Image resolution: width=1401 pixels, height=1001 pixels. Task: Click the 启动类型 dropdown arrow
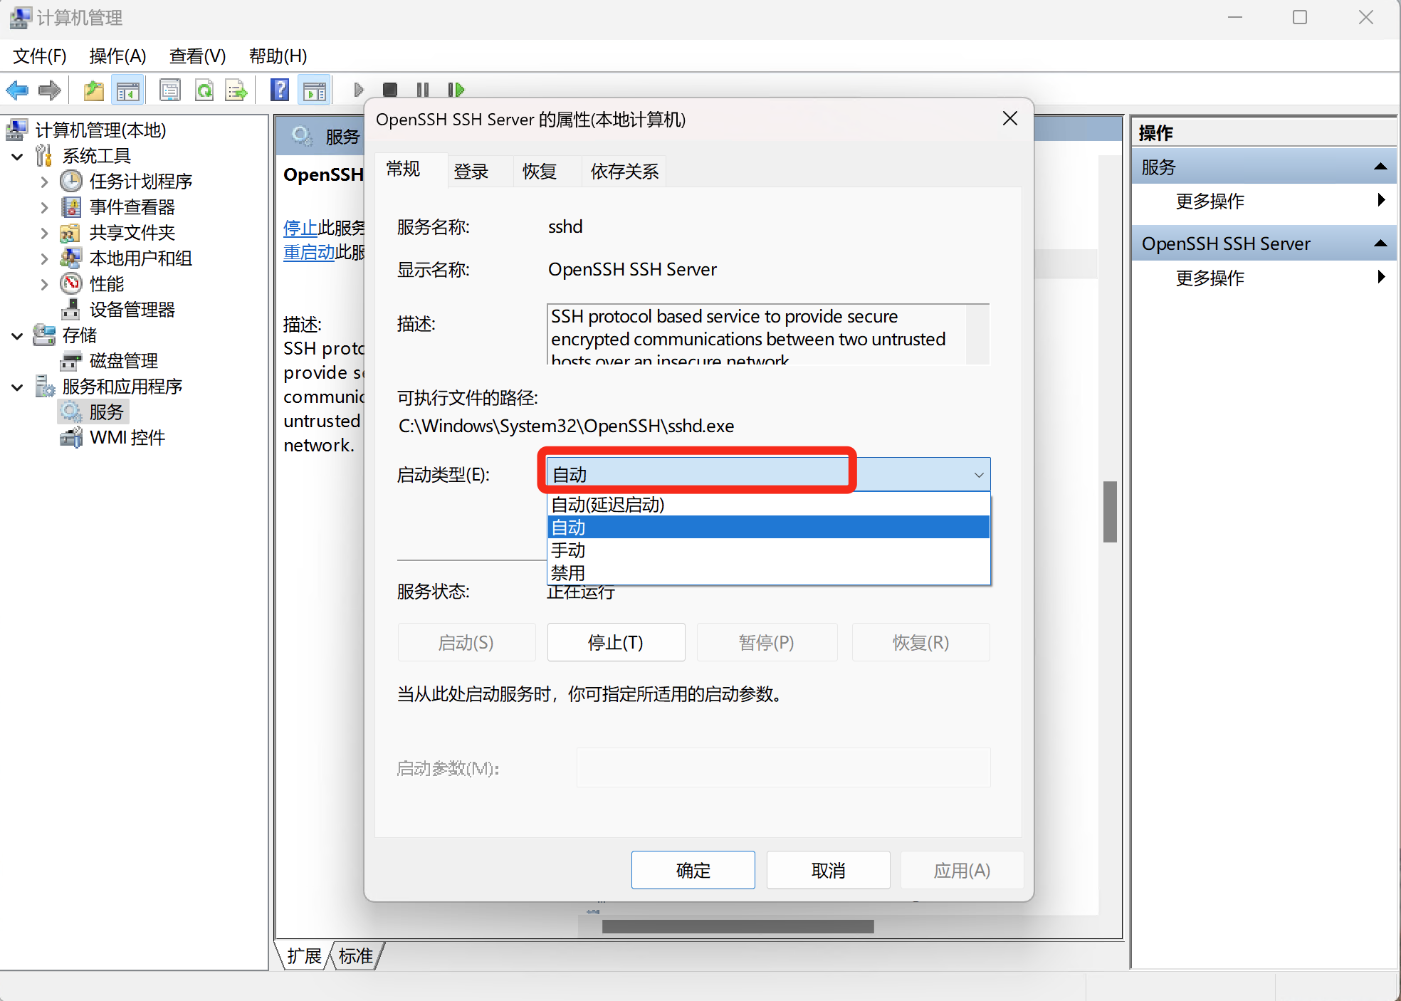[979, 475]
